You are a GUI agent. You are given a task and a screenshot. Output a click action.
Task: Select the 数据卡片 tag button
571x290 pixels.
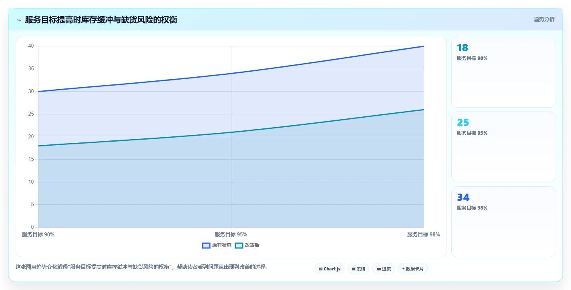pos(413,269)
